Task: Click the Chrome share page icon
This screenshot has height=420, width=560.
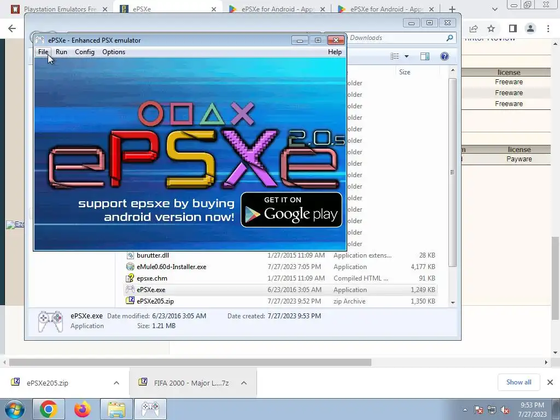Action: point(474,28)
